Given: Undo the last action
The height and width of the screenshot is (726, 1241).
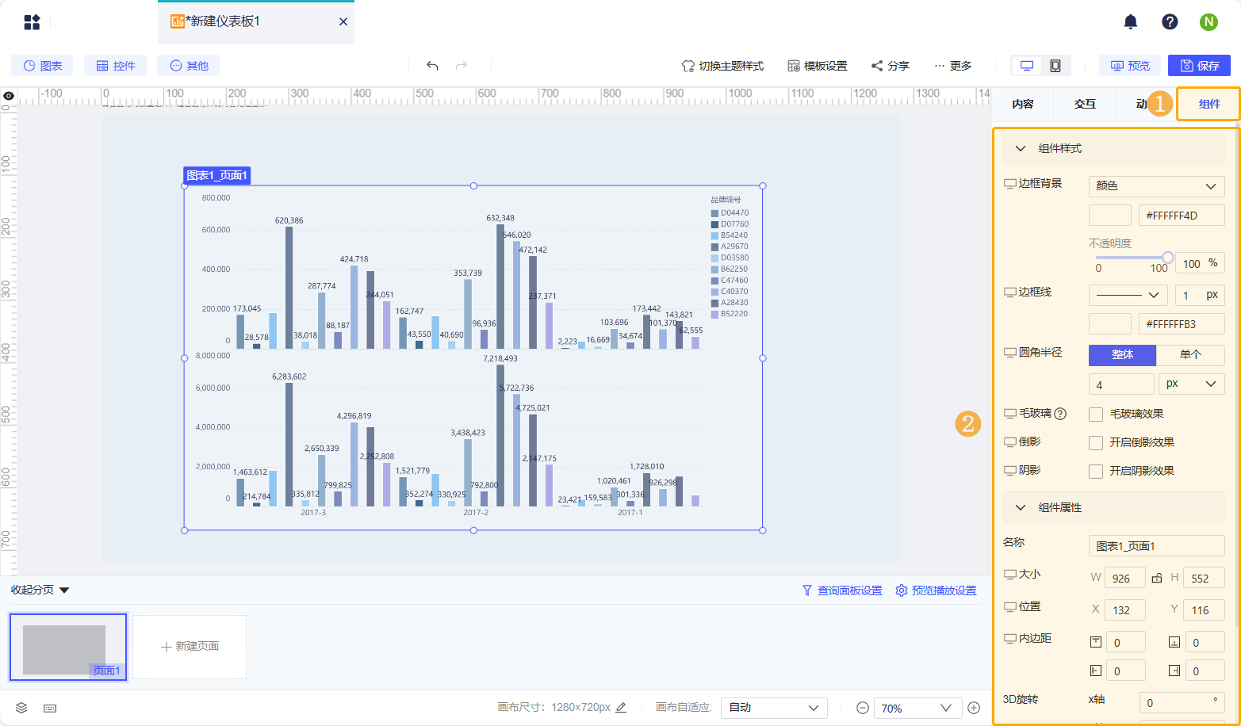Looking at the screenshot, I should point(432,66).
